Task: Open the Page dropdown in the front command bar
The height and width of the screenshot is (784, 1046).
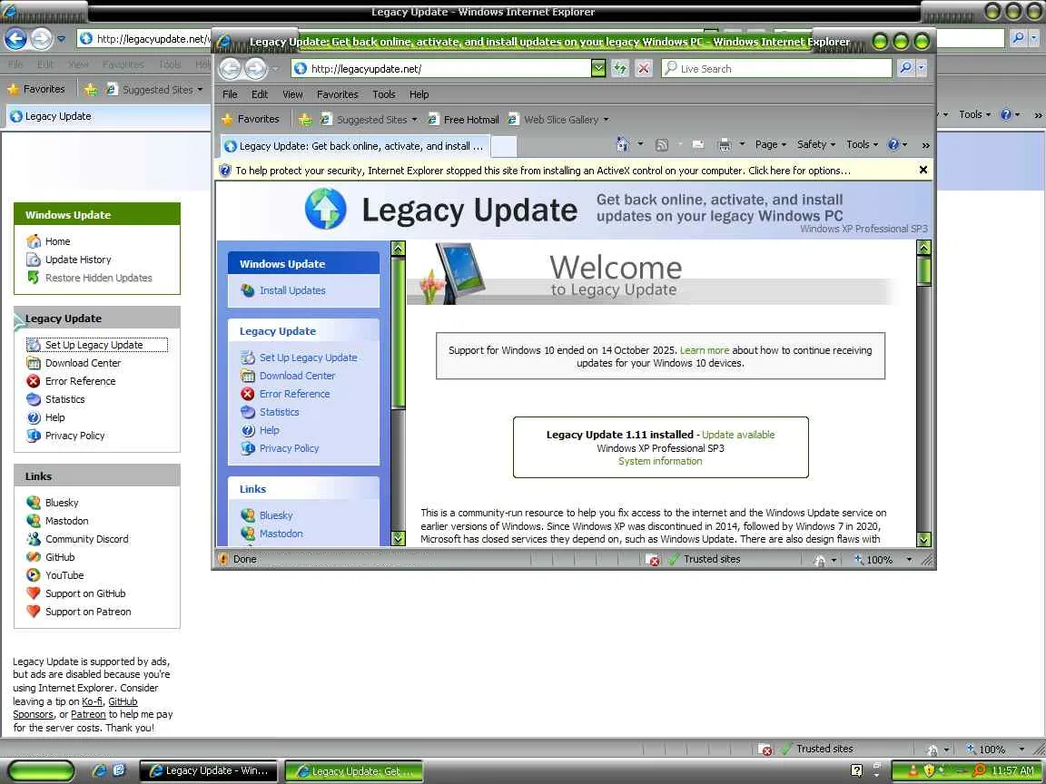Action: coord(771,144)
